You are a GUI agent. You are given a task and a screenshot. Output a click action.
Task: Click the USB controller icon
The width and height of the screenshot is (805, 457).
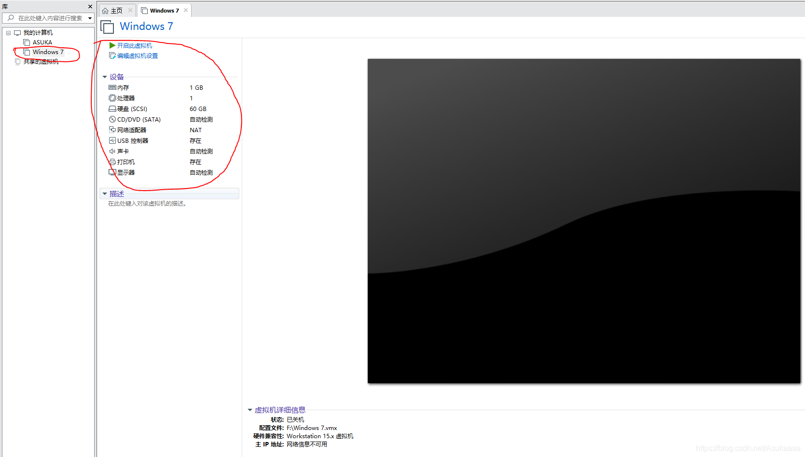[x=112, y=141]
